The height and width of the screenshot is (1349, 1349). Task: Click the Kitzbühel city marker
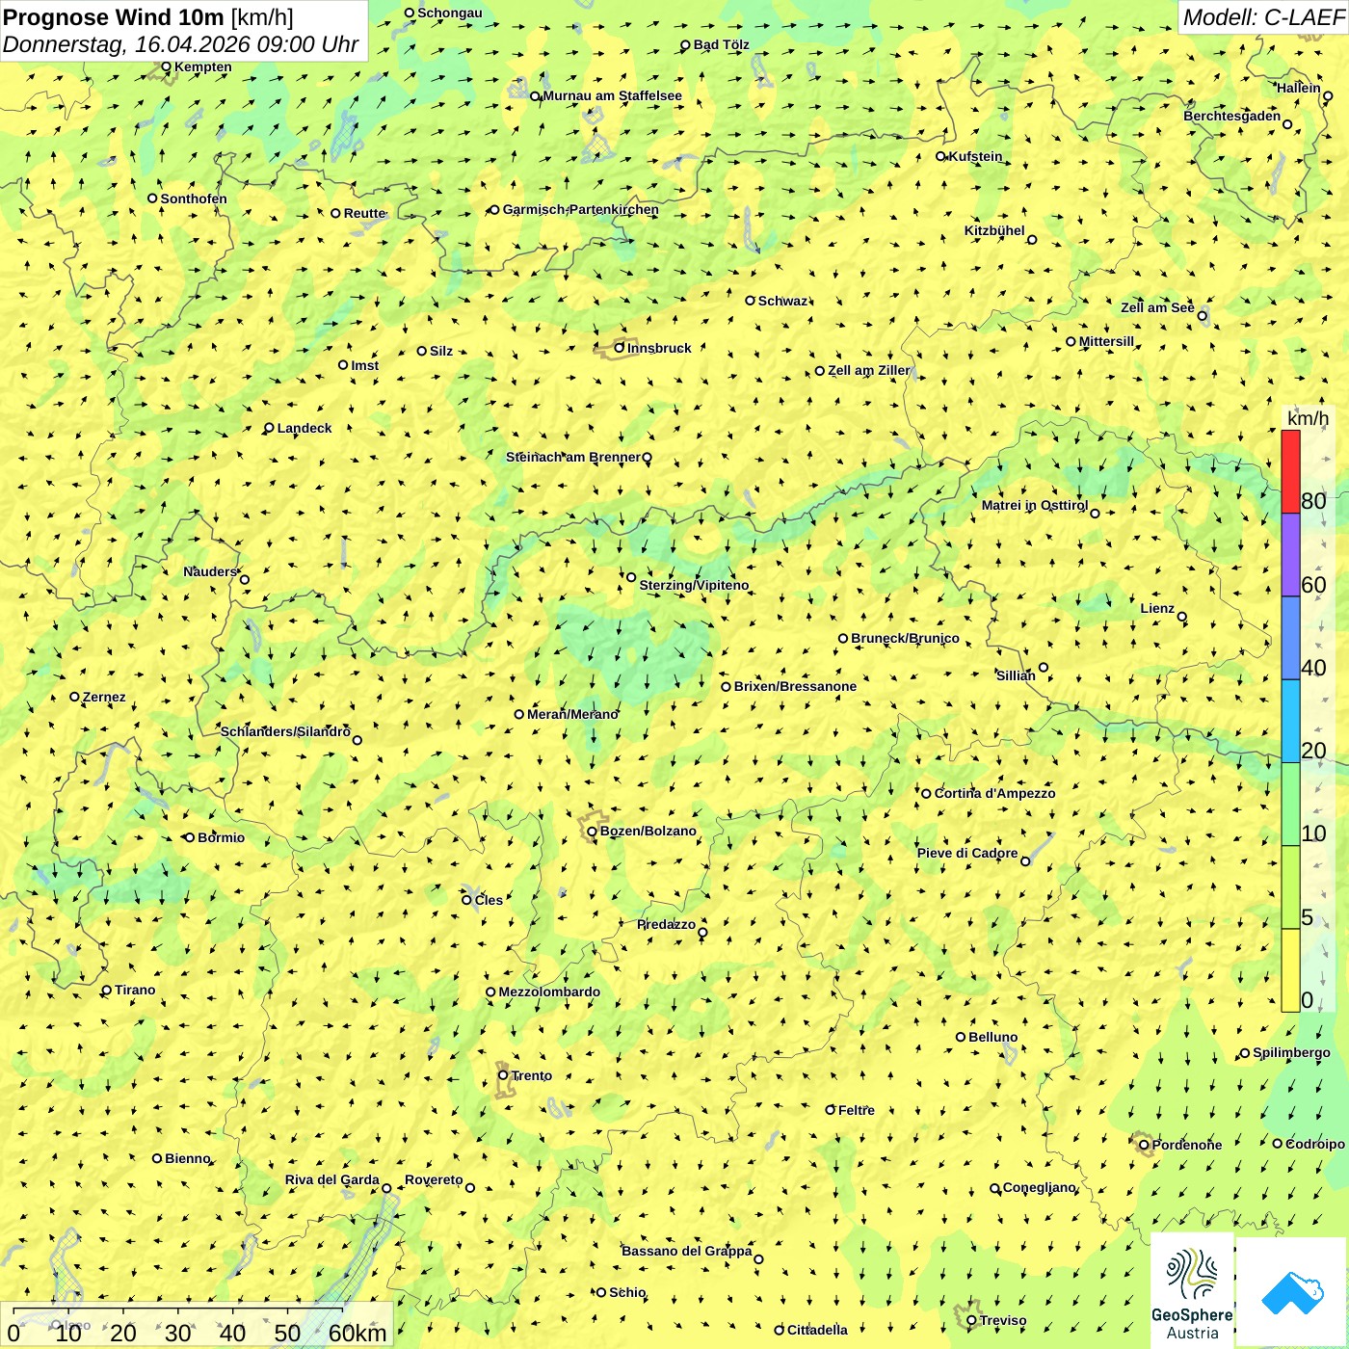[1032, 240]
